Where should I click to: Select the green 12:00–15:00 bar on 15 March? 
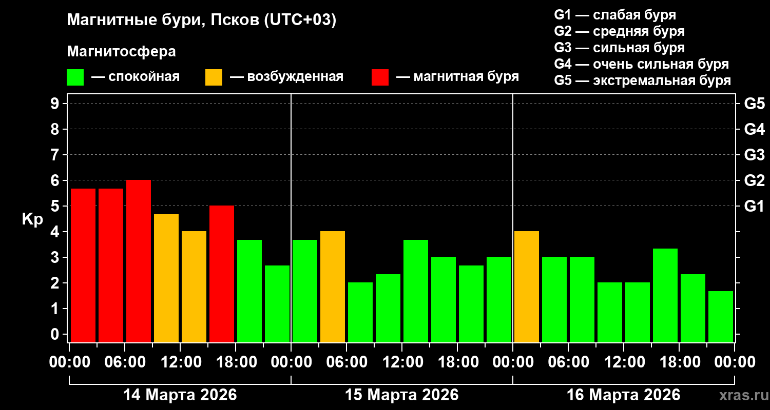click(416, 291)
